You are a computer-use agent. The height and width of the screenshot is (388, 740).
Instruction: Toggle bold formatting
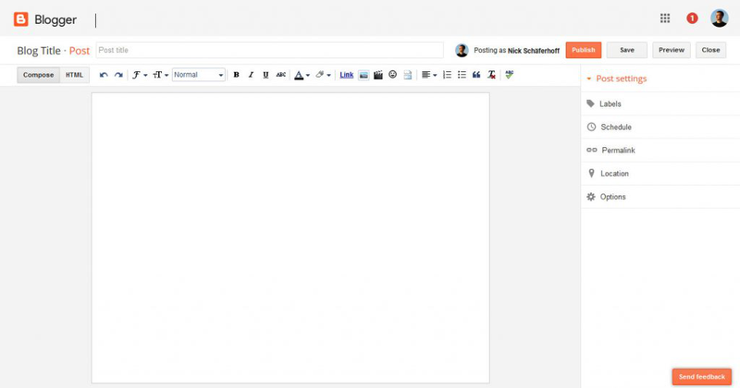coord(236,75)
